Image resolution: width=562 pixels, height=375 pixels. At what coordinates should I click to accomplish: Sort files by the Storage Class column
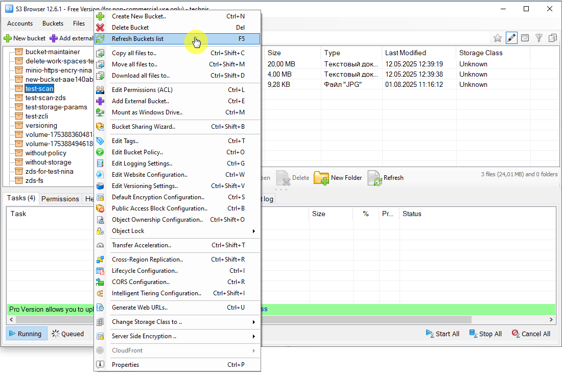tap(493, 53)
